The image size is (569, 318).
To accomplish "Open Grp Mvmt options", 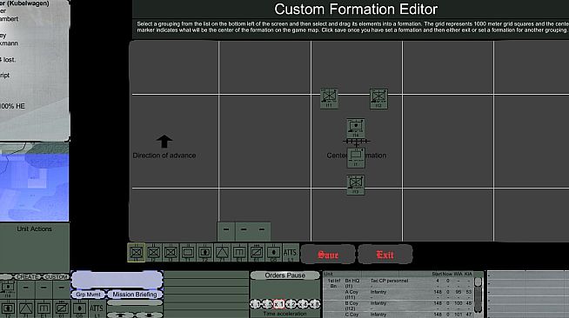I will click(88, 295).
